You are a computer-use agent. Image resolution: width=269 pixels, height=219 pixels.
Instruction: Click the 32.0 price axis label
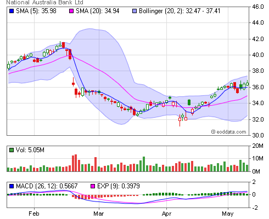(258, 119)
